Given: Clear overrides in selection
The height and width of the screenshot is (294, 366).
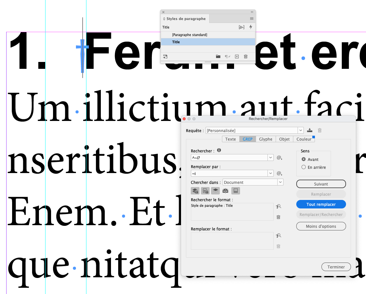Looking at the screenshot, I should (x=228, y=56).
